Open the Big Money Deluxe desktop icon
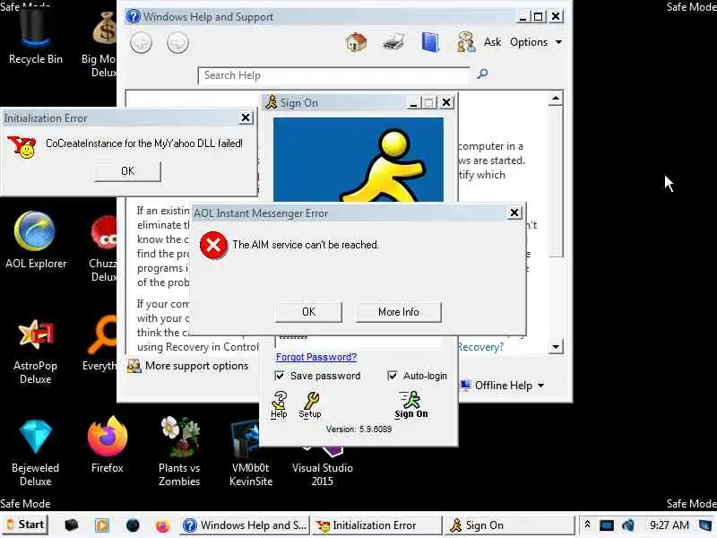717x538 pixels. tap(100, 45)
